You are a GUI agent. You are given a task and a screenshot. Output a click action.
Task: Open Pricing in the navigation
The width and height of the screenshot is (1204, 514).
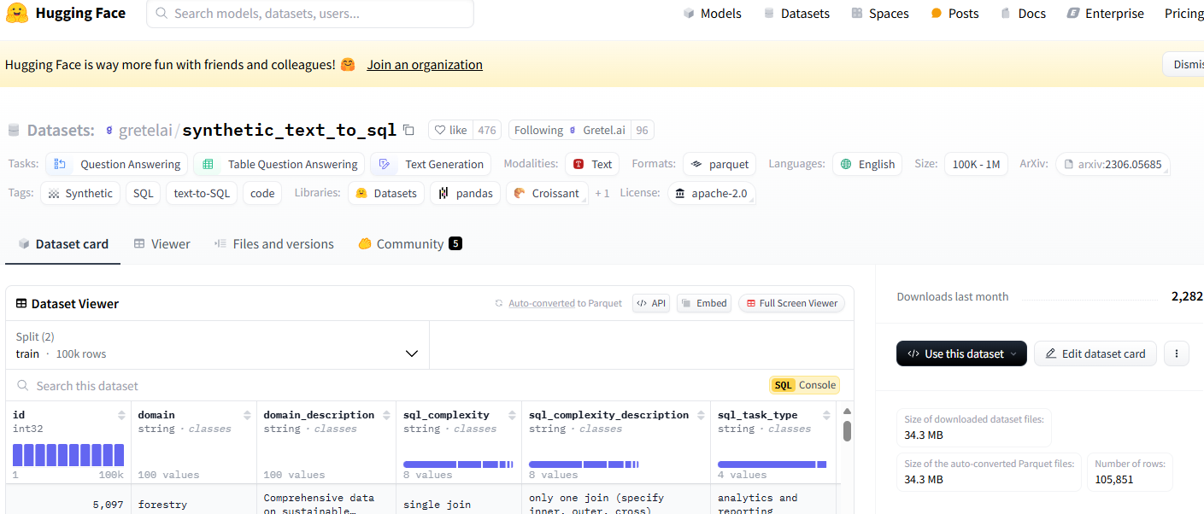[x=1183, y=14]
